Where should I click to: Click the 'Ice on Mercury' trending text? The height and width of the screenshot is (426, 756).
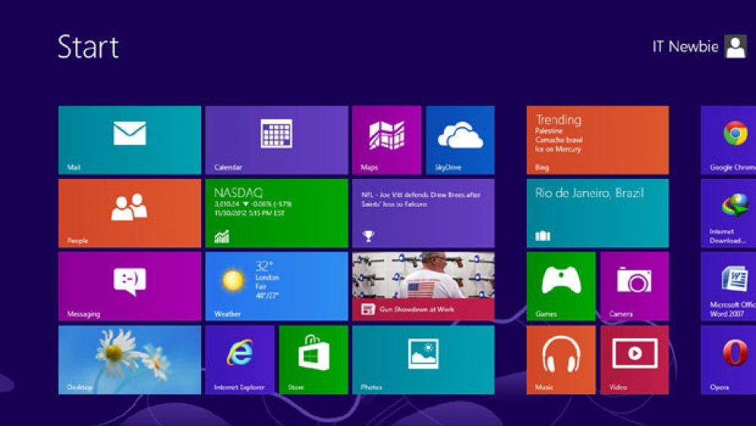[558, 150]
